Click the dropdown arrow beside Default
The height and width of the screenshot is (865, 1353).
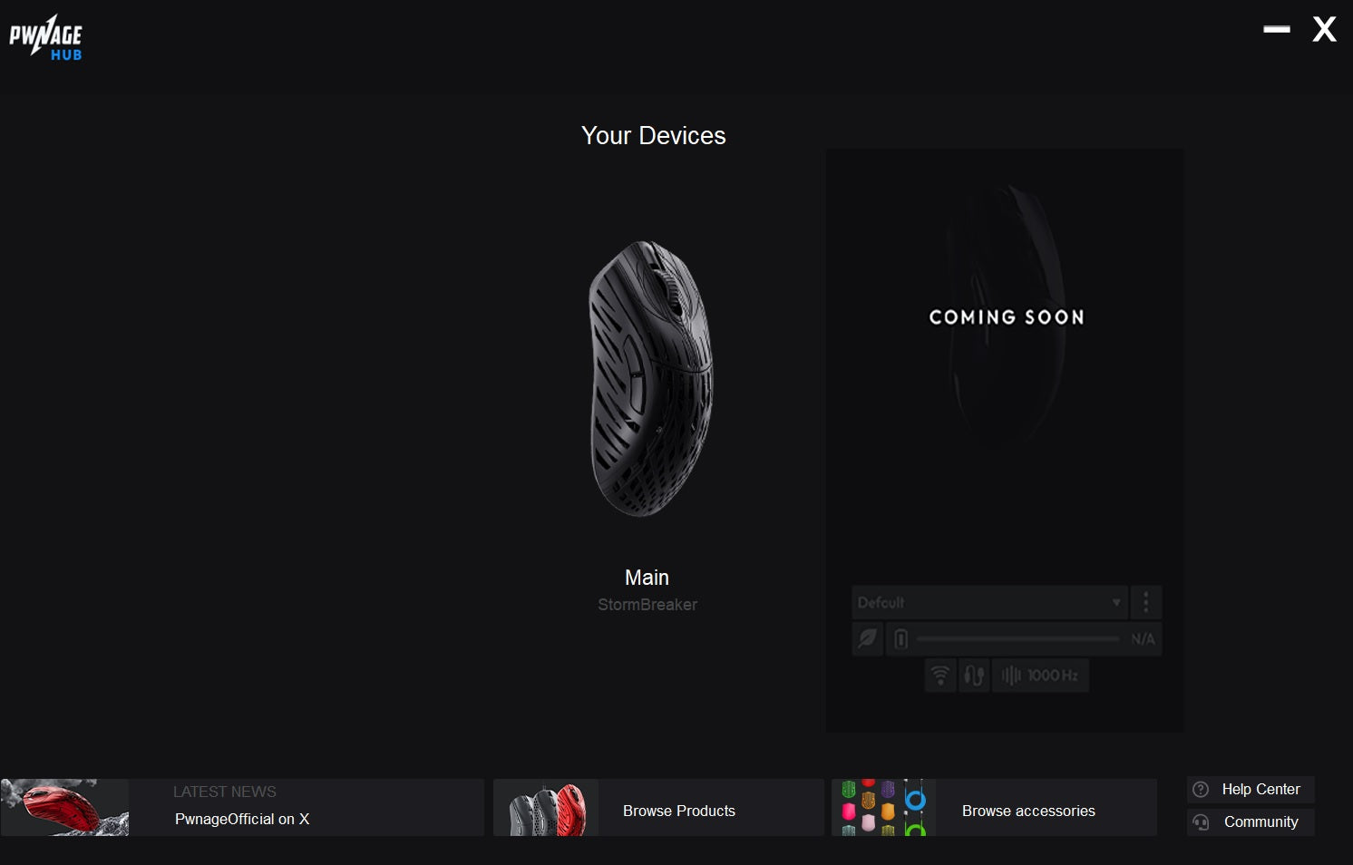1116,602
